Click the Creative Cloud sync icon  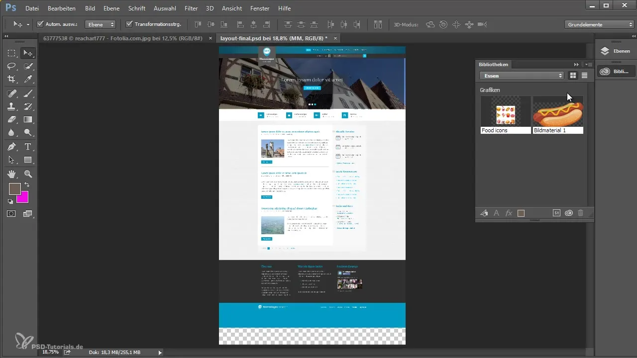[x=569, y=213]
